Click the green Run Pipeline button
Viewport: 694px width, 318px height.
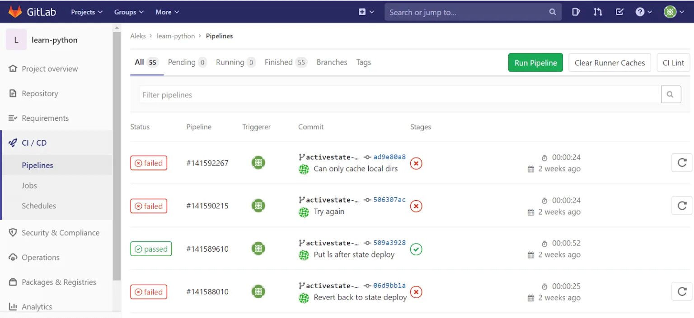click(535, 63)
